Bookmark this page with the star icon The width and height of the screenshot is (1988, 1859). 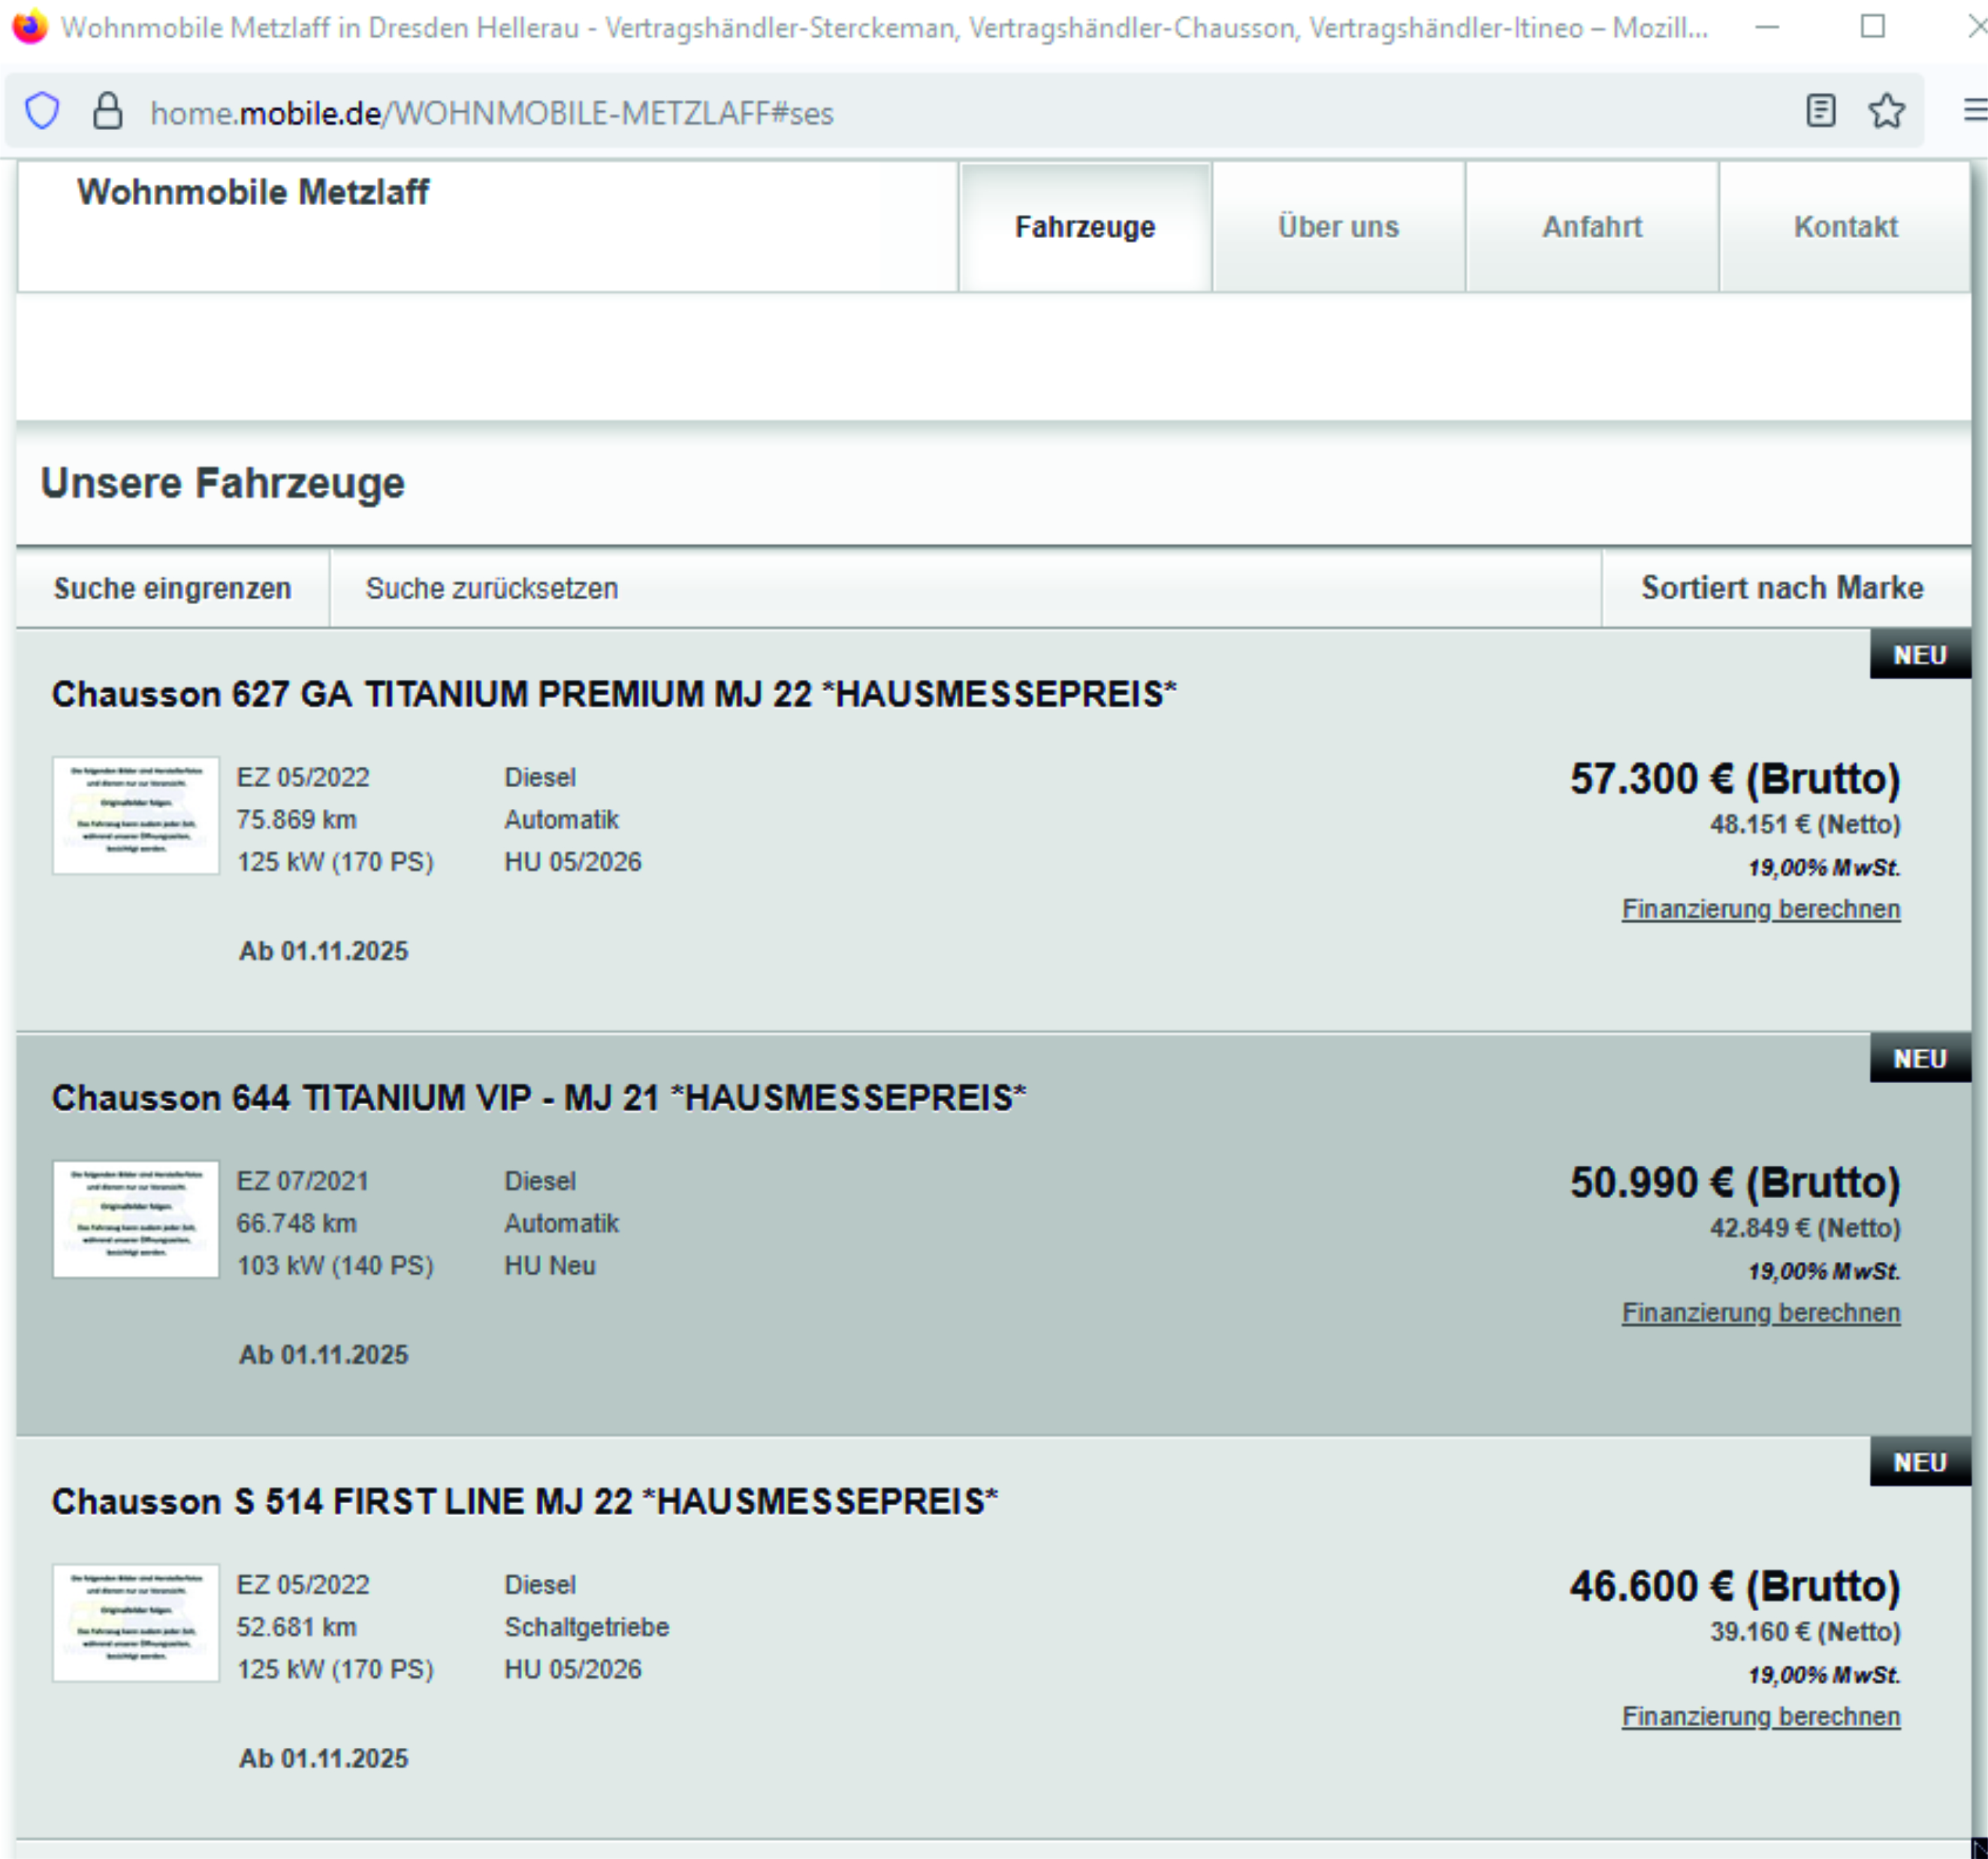tap(1886, 111)
